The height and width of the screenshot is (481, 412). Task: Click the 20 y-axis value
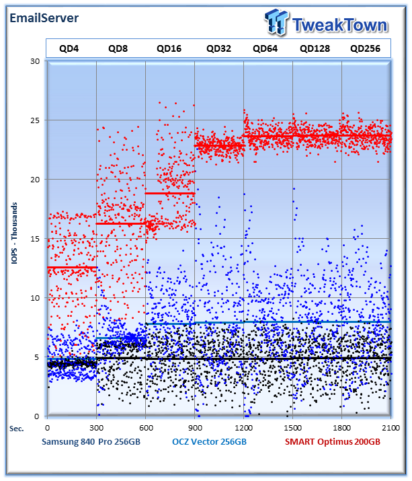(x=35, y=180)
